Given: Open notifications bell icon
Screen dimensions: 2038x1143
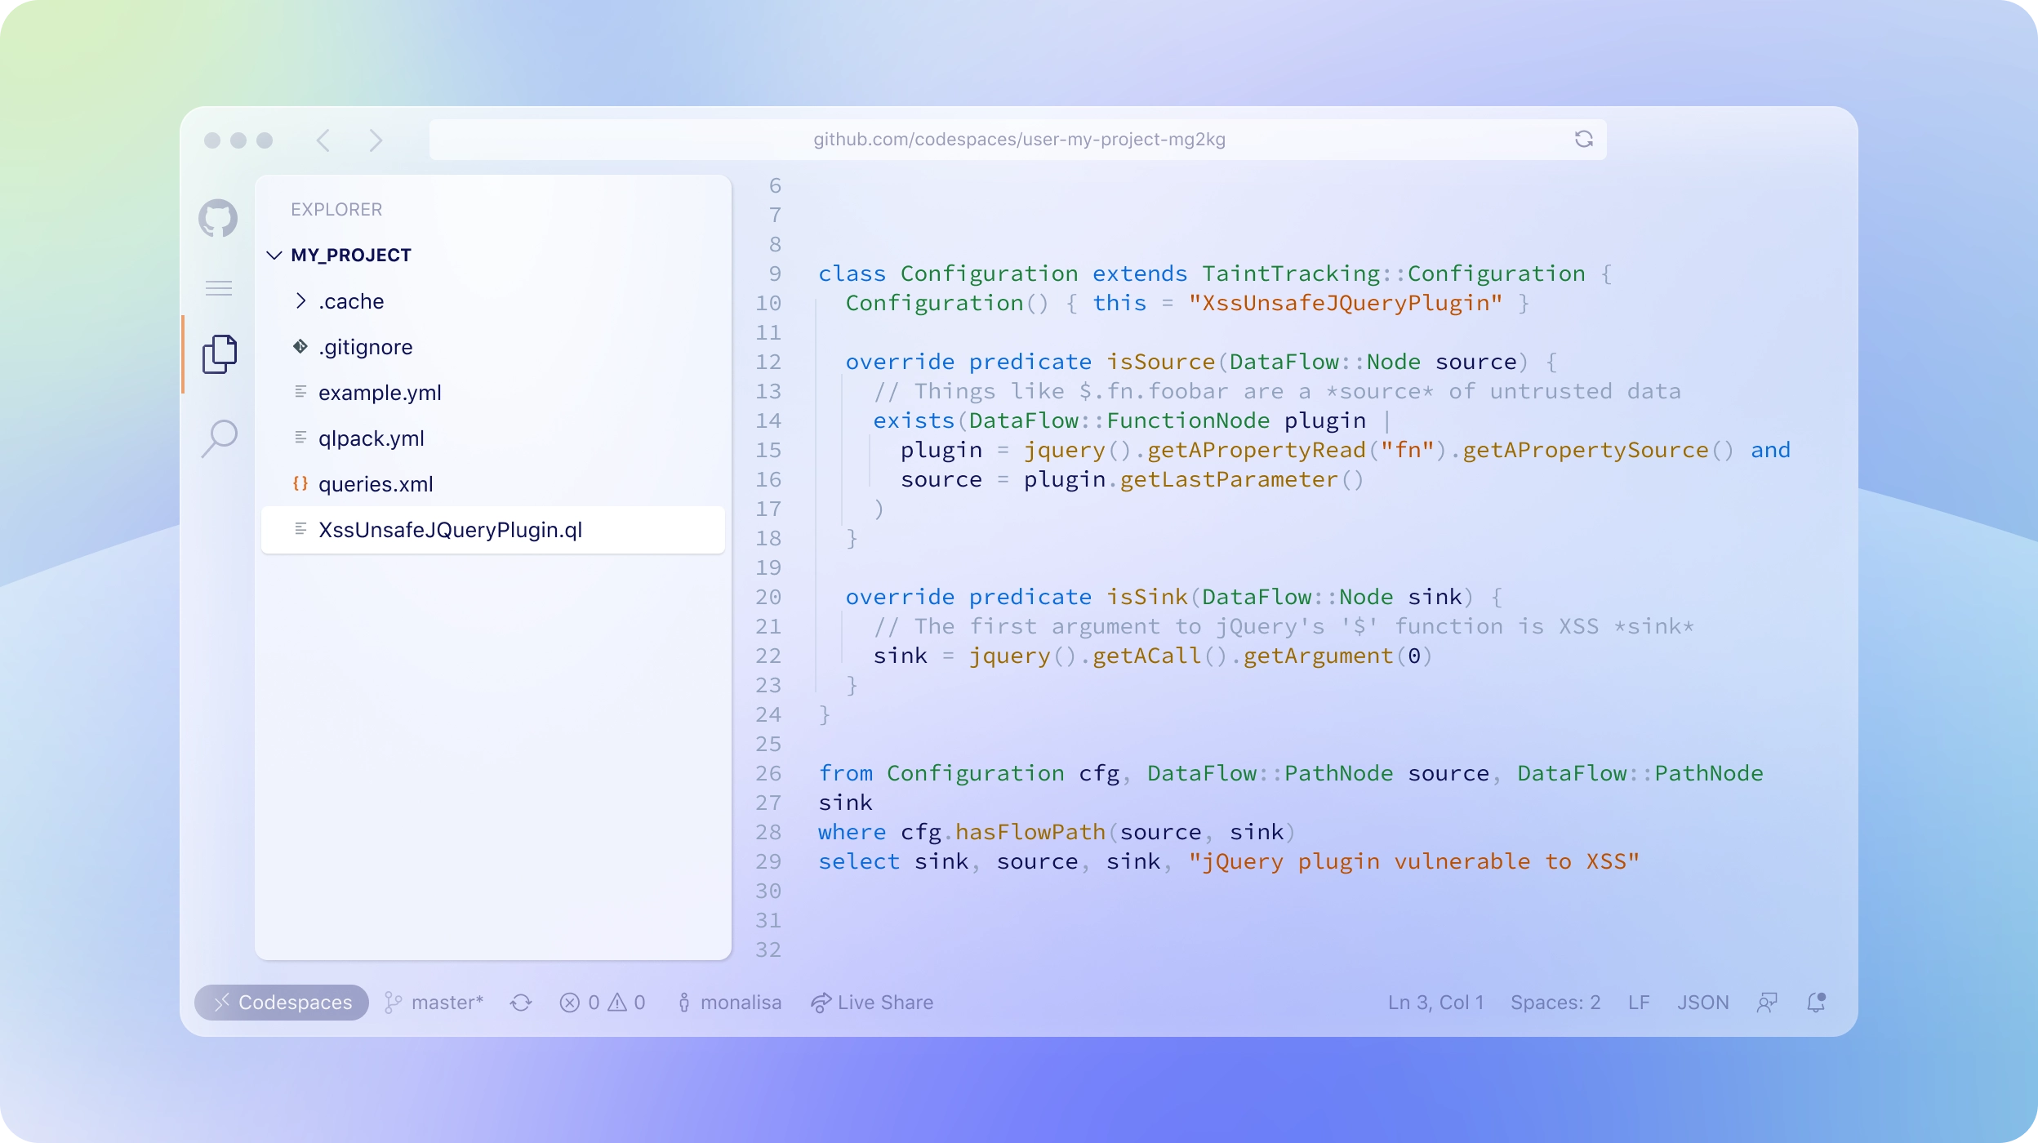Looking at the screenshot, I should [1816, 1003].
